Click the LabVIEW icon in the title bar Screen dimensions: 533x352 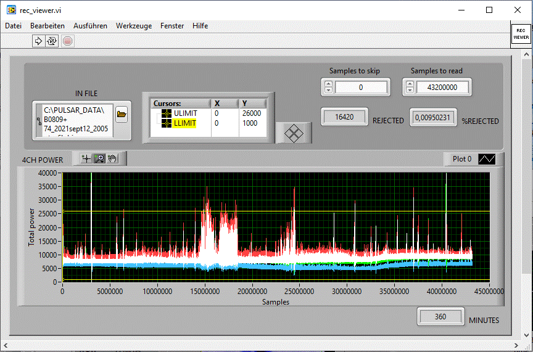tap(11, 10)
